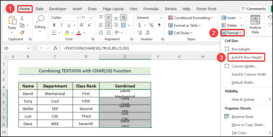The image size is (273, 137).
Task: Toggle Italic formatting
Action: 62,25
